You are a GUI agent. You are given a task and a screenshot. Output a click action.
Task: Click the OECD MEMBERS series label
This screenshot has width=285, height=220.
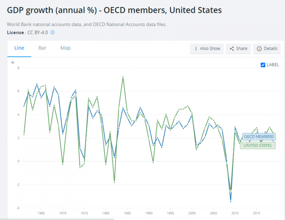[259, 137]
